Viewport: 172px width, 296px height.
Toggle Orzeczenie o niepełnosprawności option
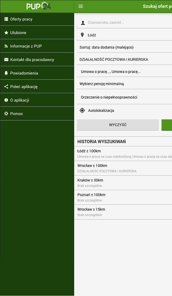[x=124, y=97]
